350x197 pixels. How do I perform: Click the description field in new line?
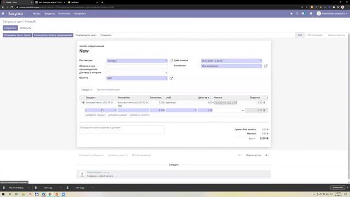coord(133,111)
